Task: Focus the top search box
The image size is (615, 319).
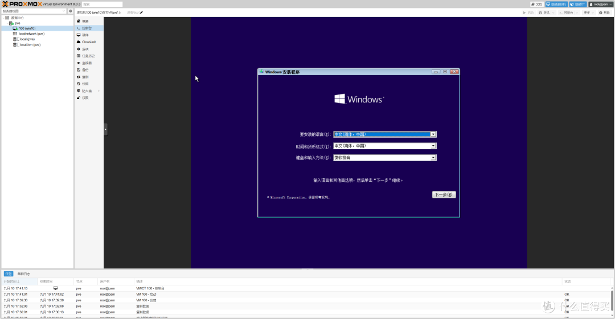Action: [x=102, y=5]
